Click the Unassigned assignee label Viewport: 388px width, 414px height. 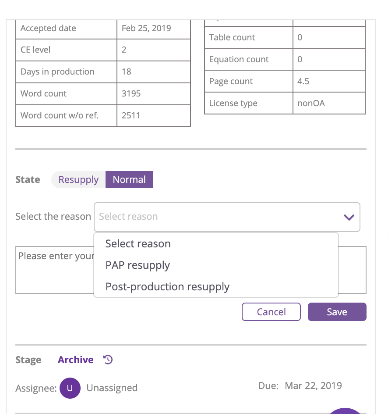112,388
